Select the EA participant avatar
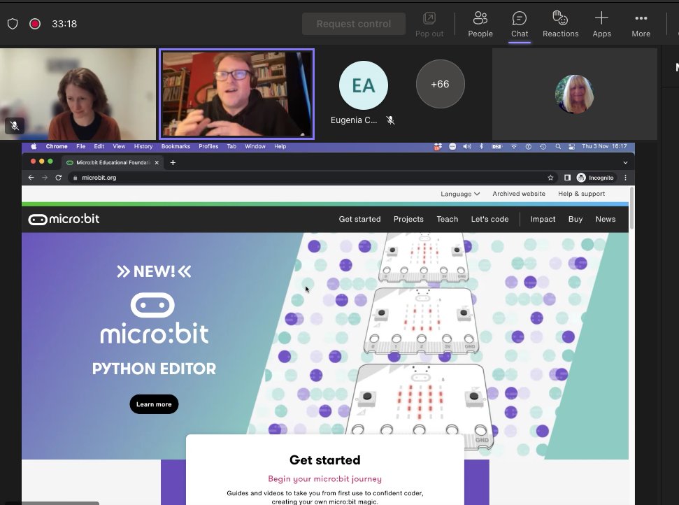 point(364,85)
